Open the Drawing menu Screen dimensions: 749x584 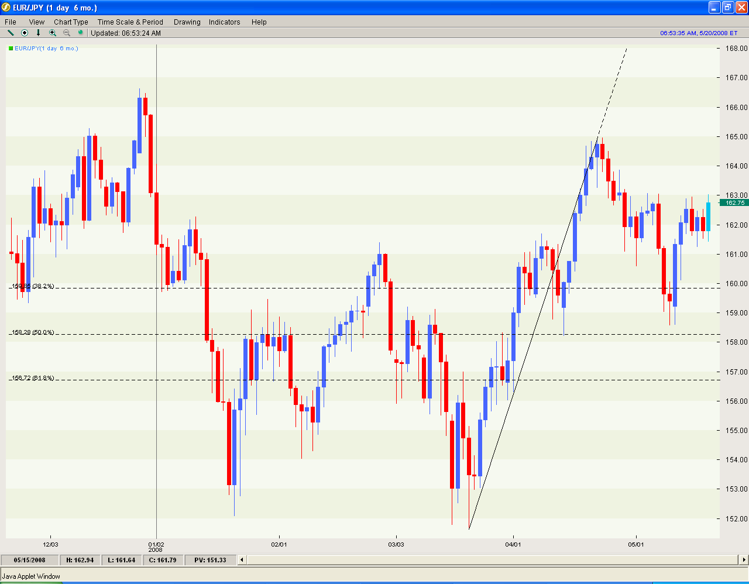[x=187, y=22]
